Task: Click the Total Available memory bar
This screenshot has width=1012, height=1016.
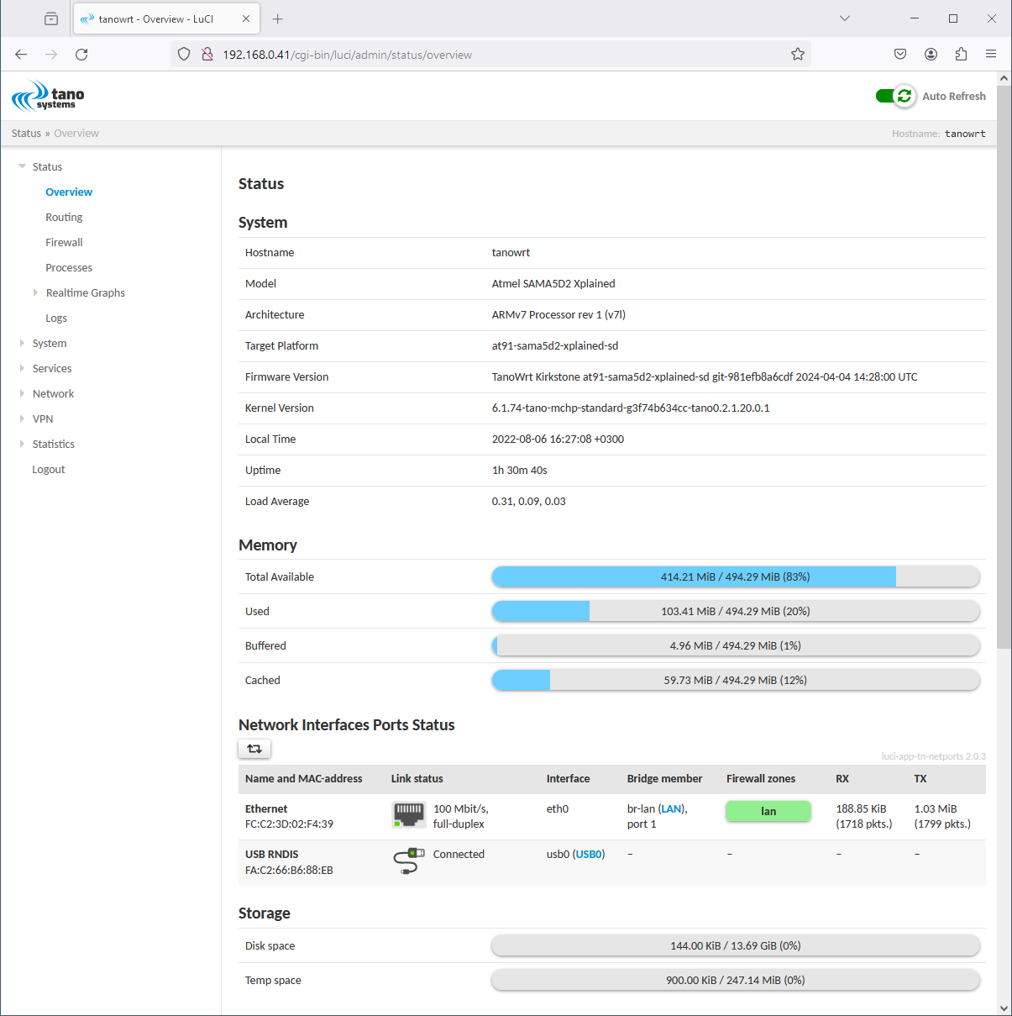Action: tap(736, 576)
